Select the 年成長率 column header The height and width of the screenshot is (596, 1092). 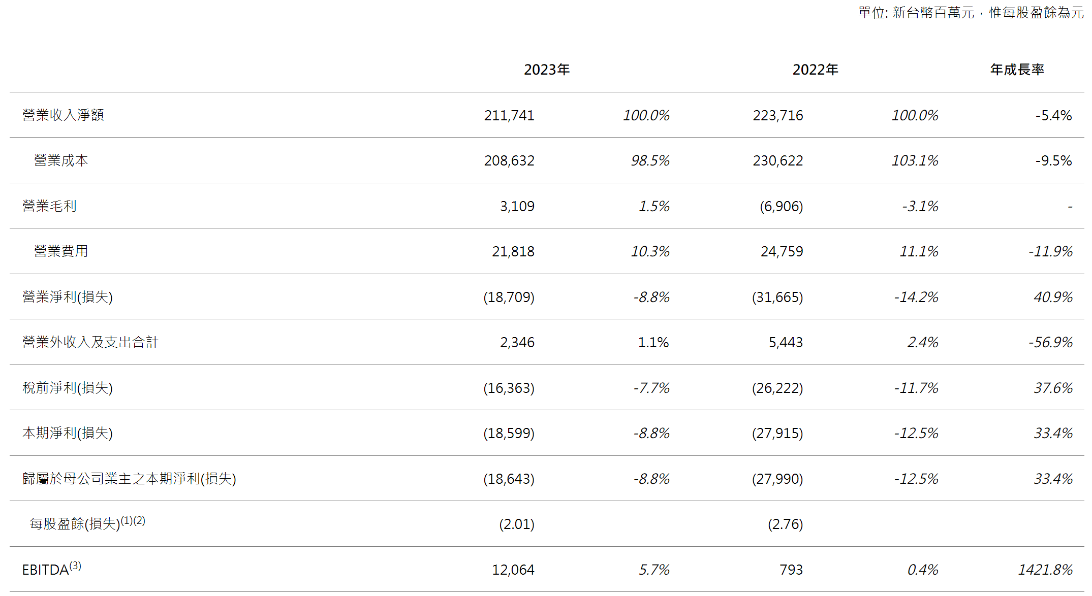tap(1017, 70)
